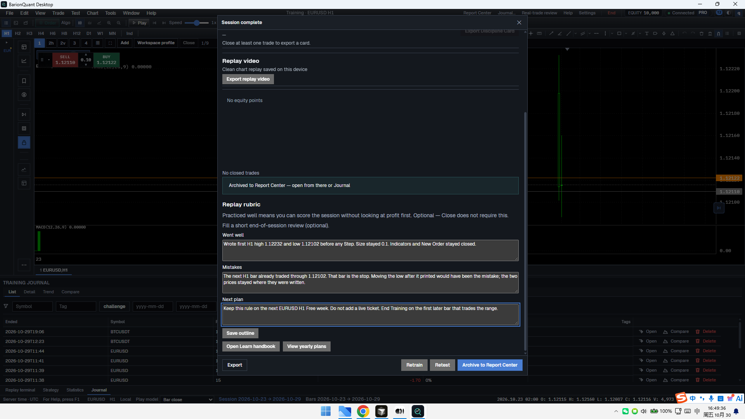Screen dimensions: 745x419
Task: Toggle candlestick chart type
Action: coord(80,23)
